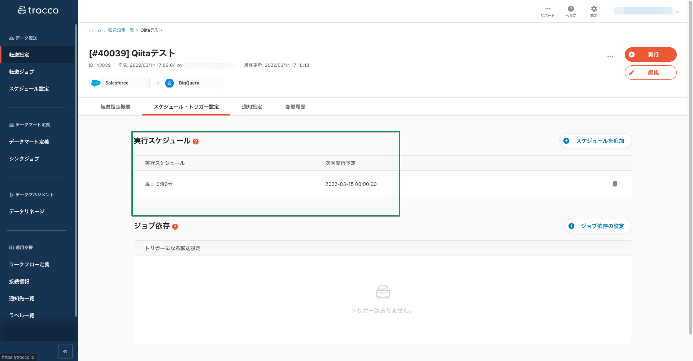This screenshot has height=361, width=693.
Task: Go to ホーム breadcrumb link
Action: tap(95, 30)
